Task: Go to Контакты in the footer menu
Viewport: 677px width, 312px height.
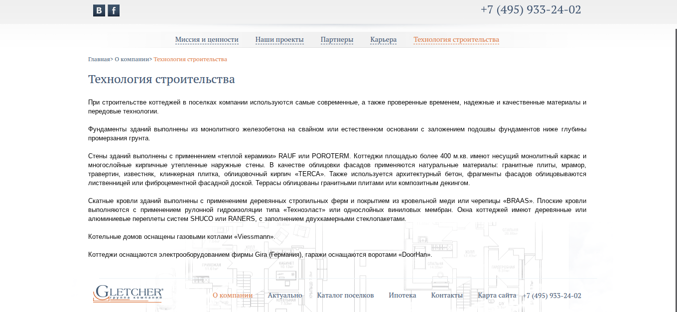Action: point(447,295)
